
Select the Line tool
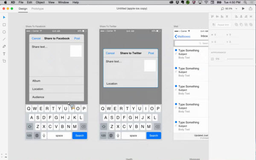(x=4, y=39)
